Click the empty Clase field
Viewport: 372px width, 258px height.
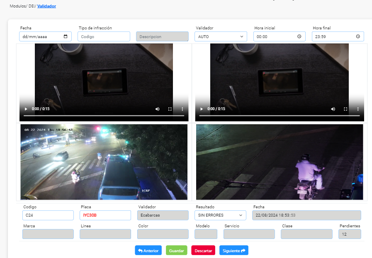(306, 234)
